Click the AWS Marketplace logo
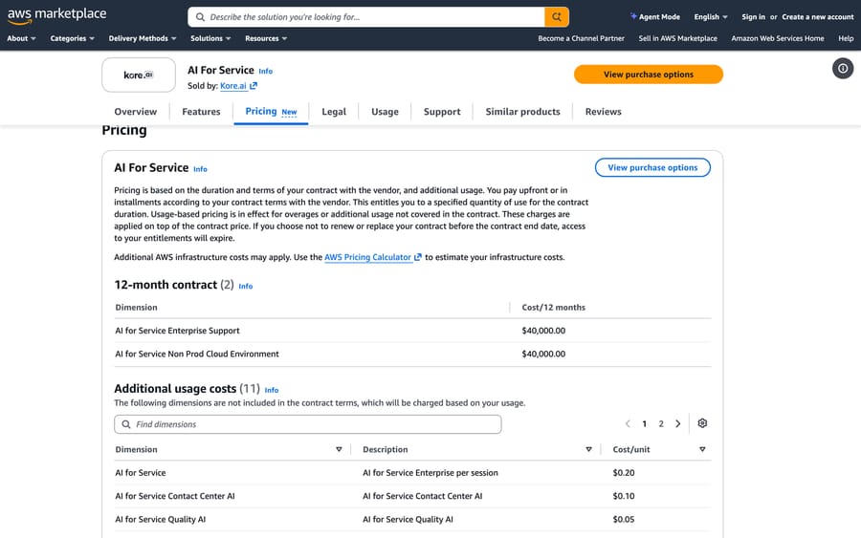The image size is (861, 538). pos(56,16)
